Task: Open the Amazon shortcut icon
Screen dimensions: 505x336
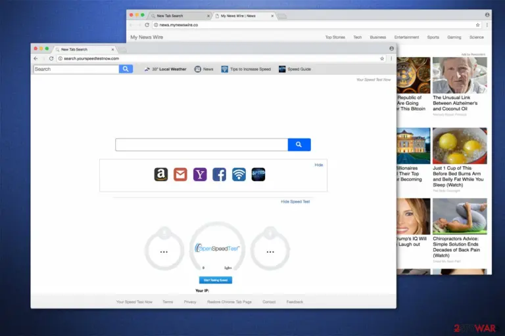Action: point(161,175)
